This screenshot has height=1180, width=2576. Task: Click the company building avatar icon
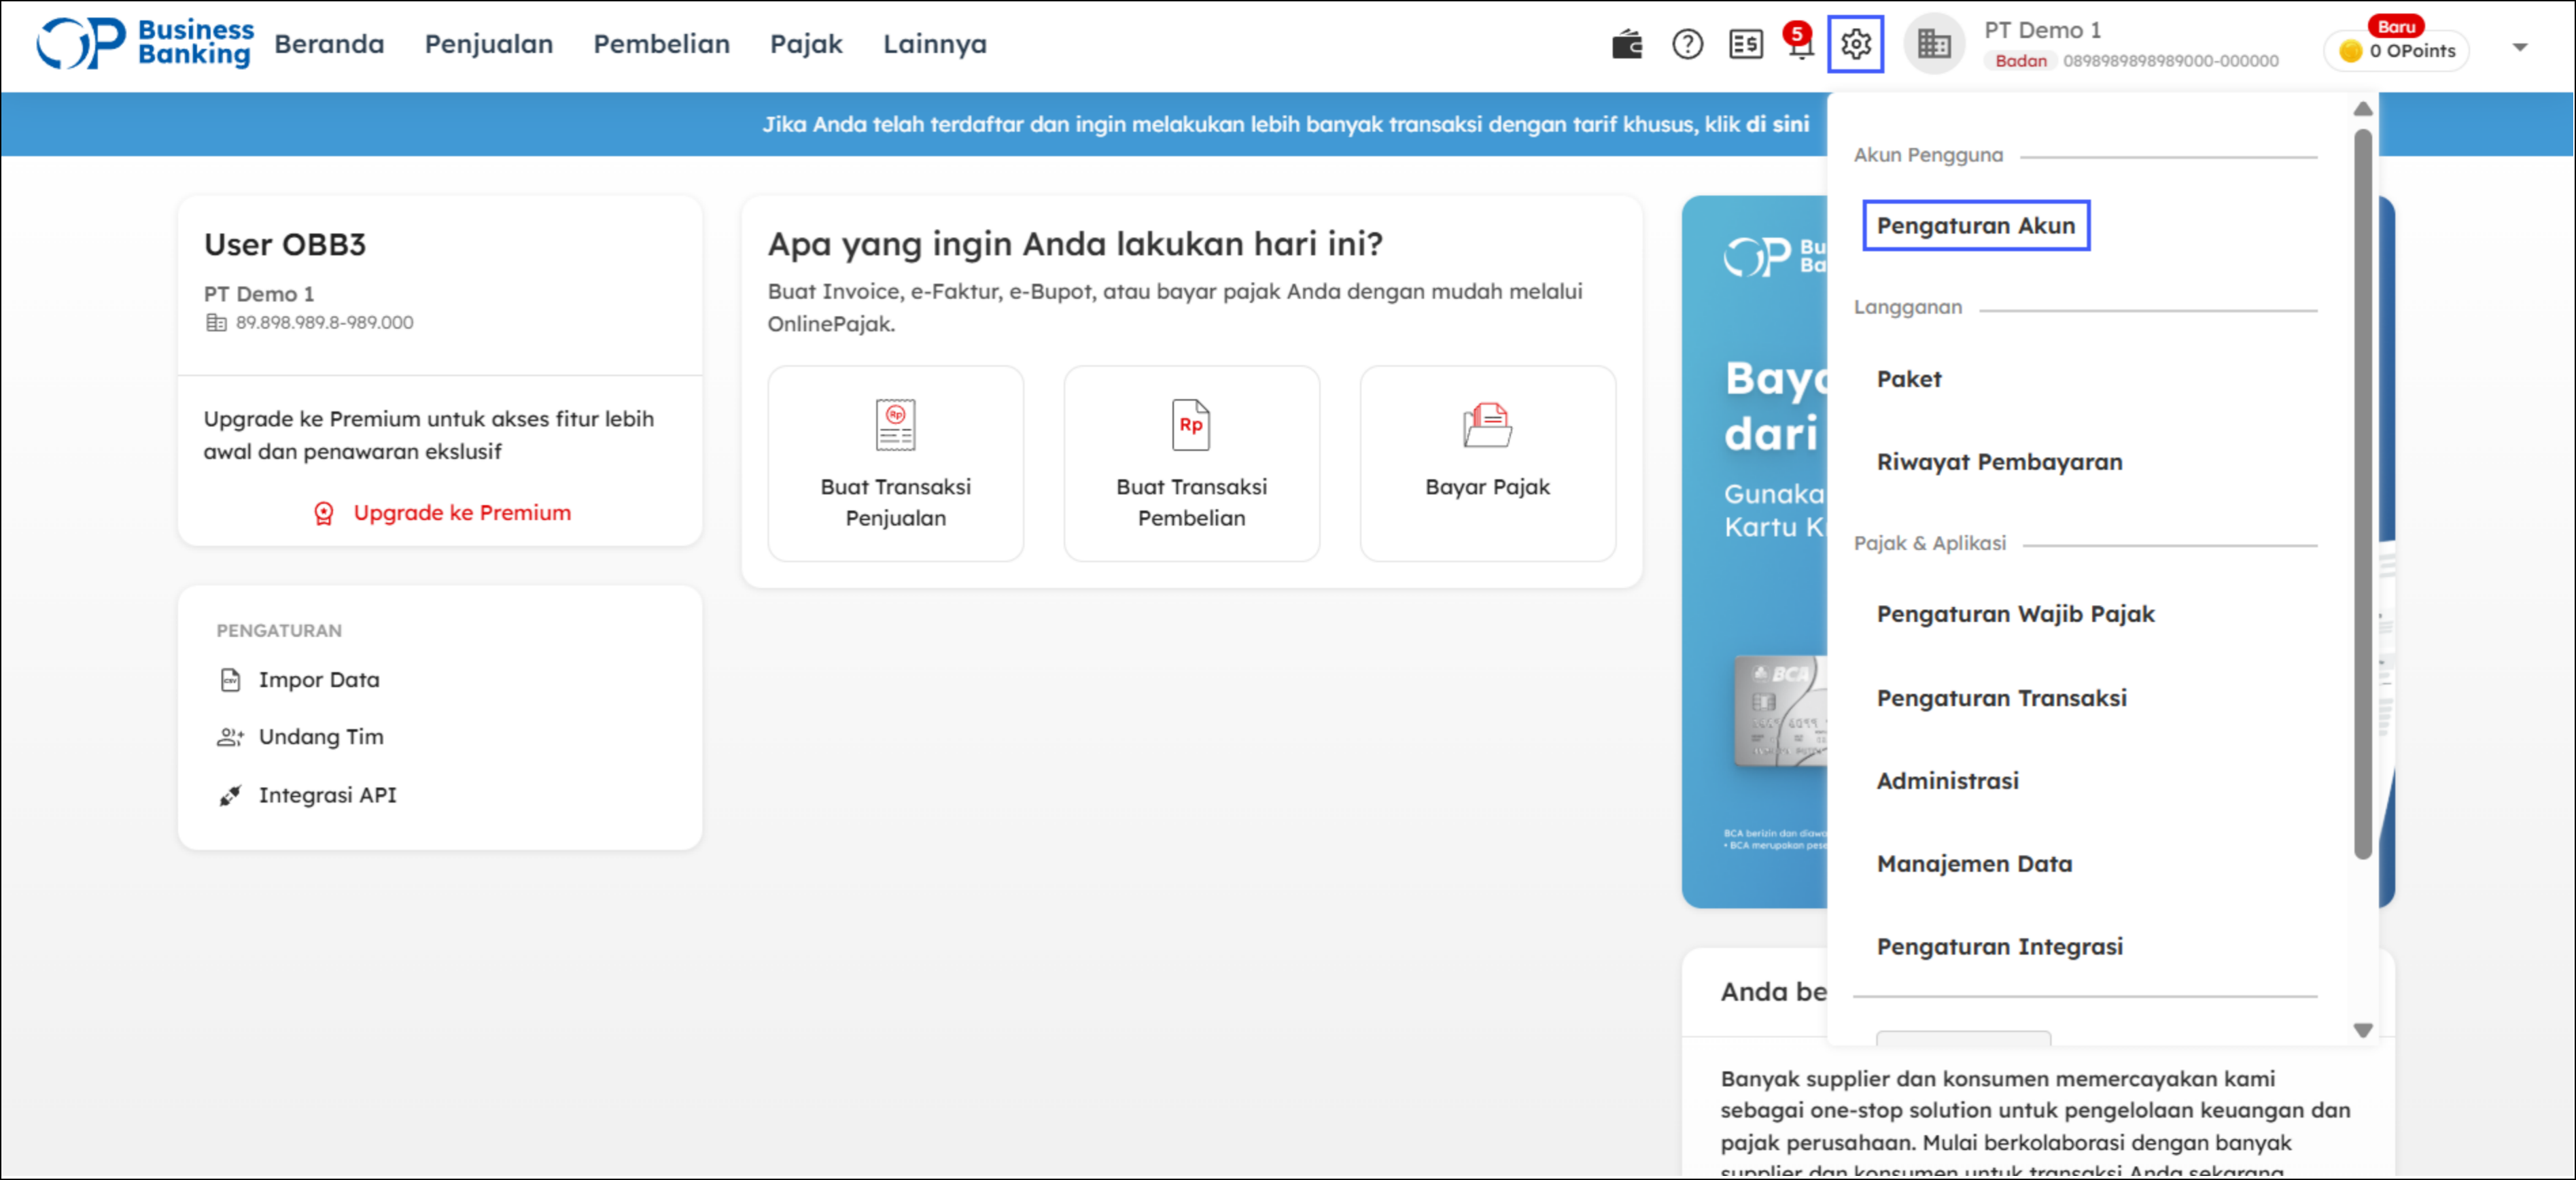tap(1933, 45)
